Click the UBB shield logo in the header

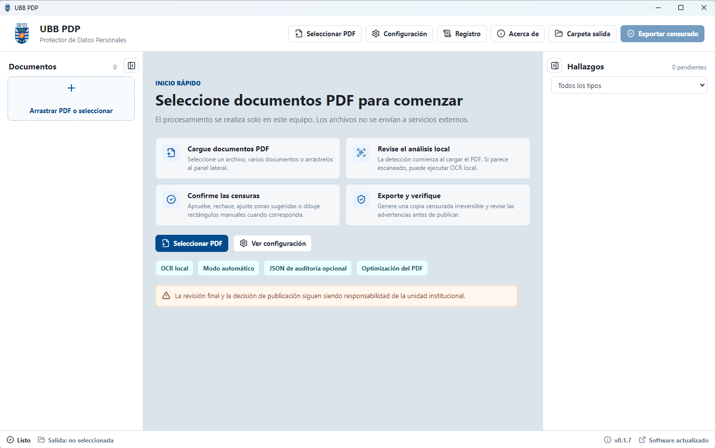[x=22, y=34]
